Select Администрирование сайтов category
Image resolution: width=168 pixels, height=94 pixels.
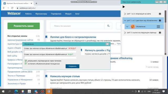(x=20, y=40)
